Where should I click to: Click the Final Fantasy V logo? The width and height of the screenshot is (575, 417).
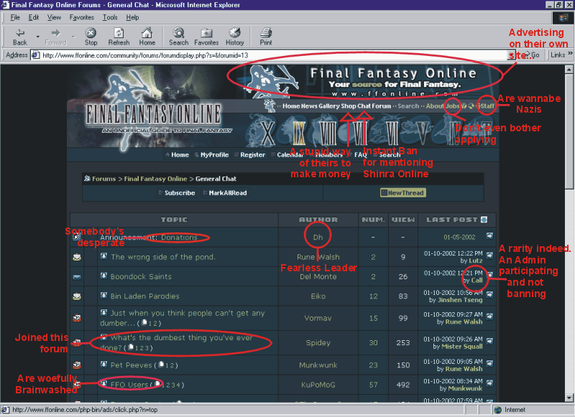[x=423, y=133]
